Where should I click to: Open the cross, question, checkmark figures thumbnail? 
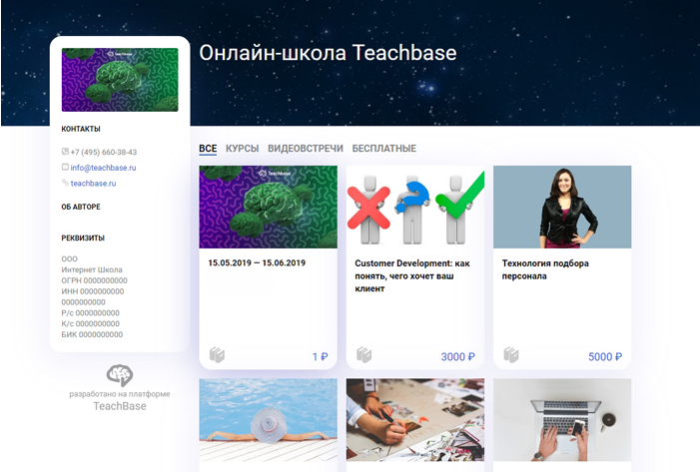click(415, 207)
